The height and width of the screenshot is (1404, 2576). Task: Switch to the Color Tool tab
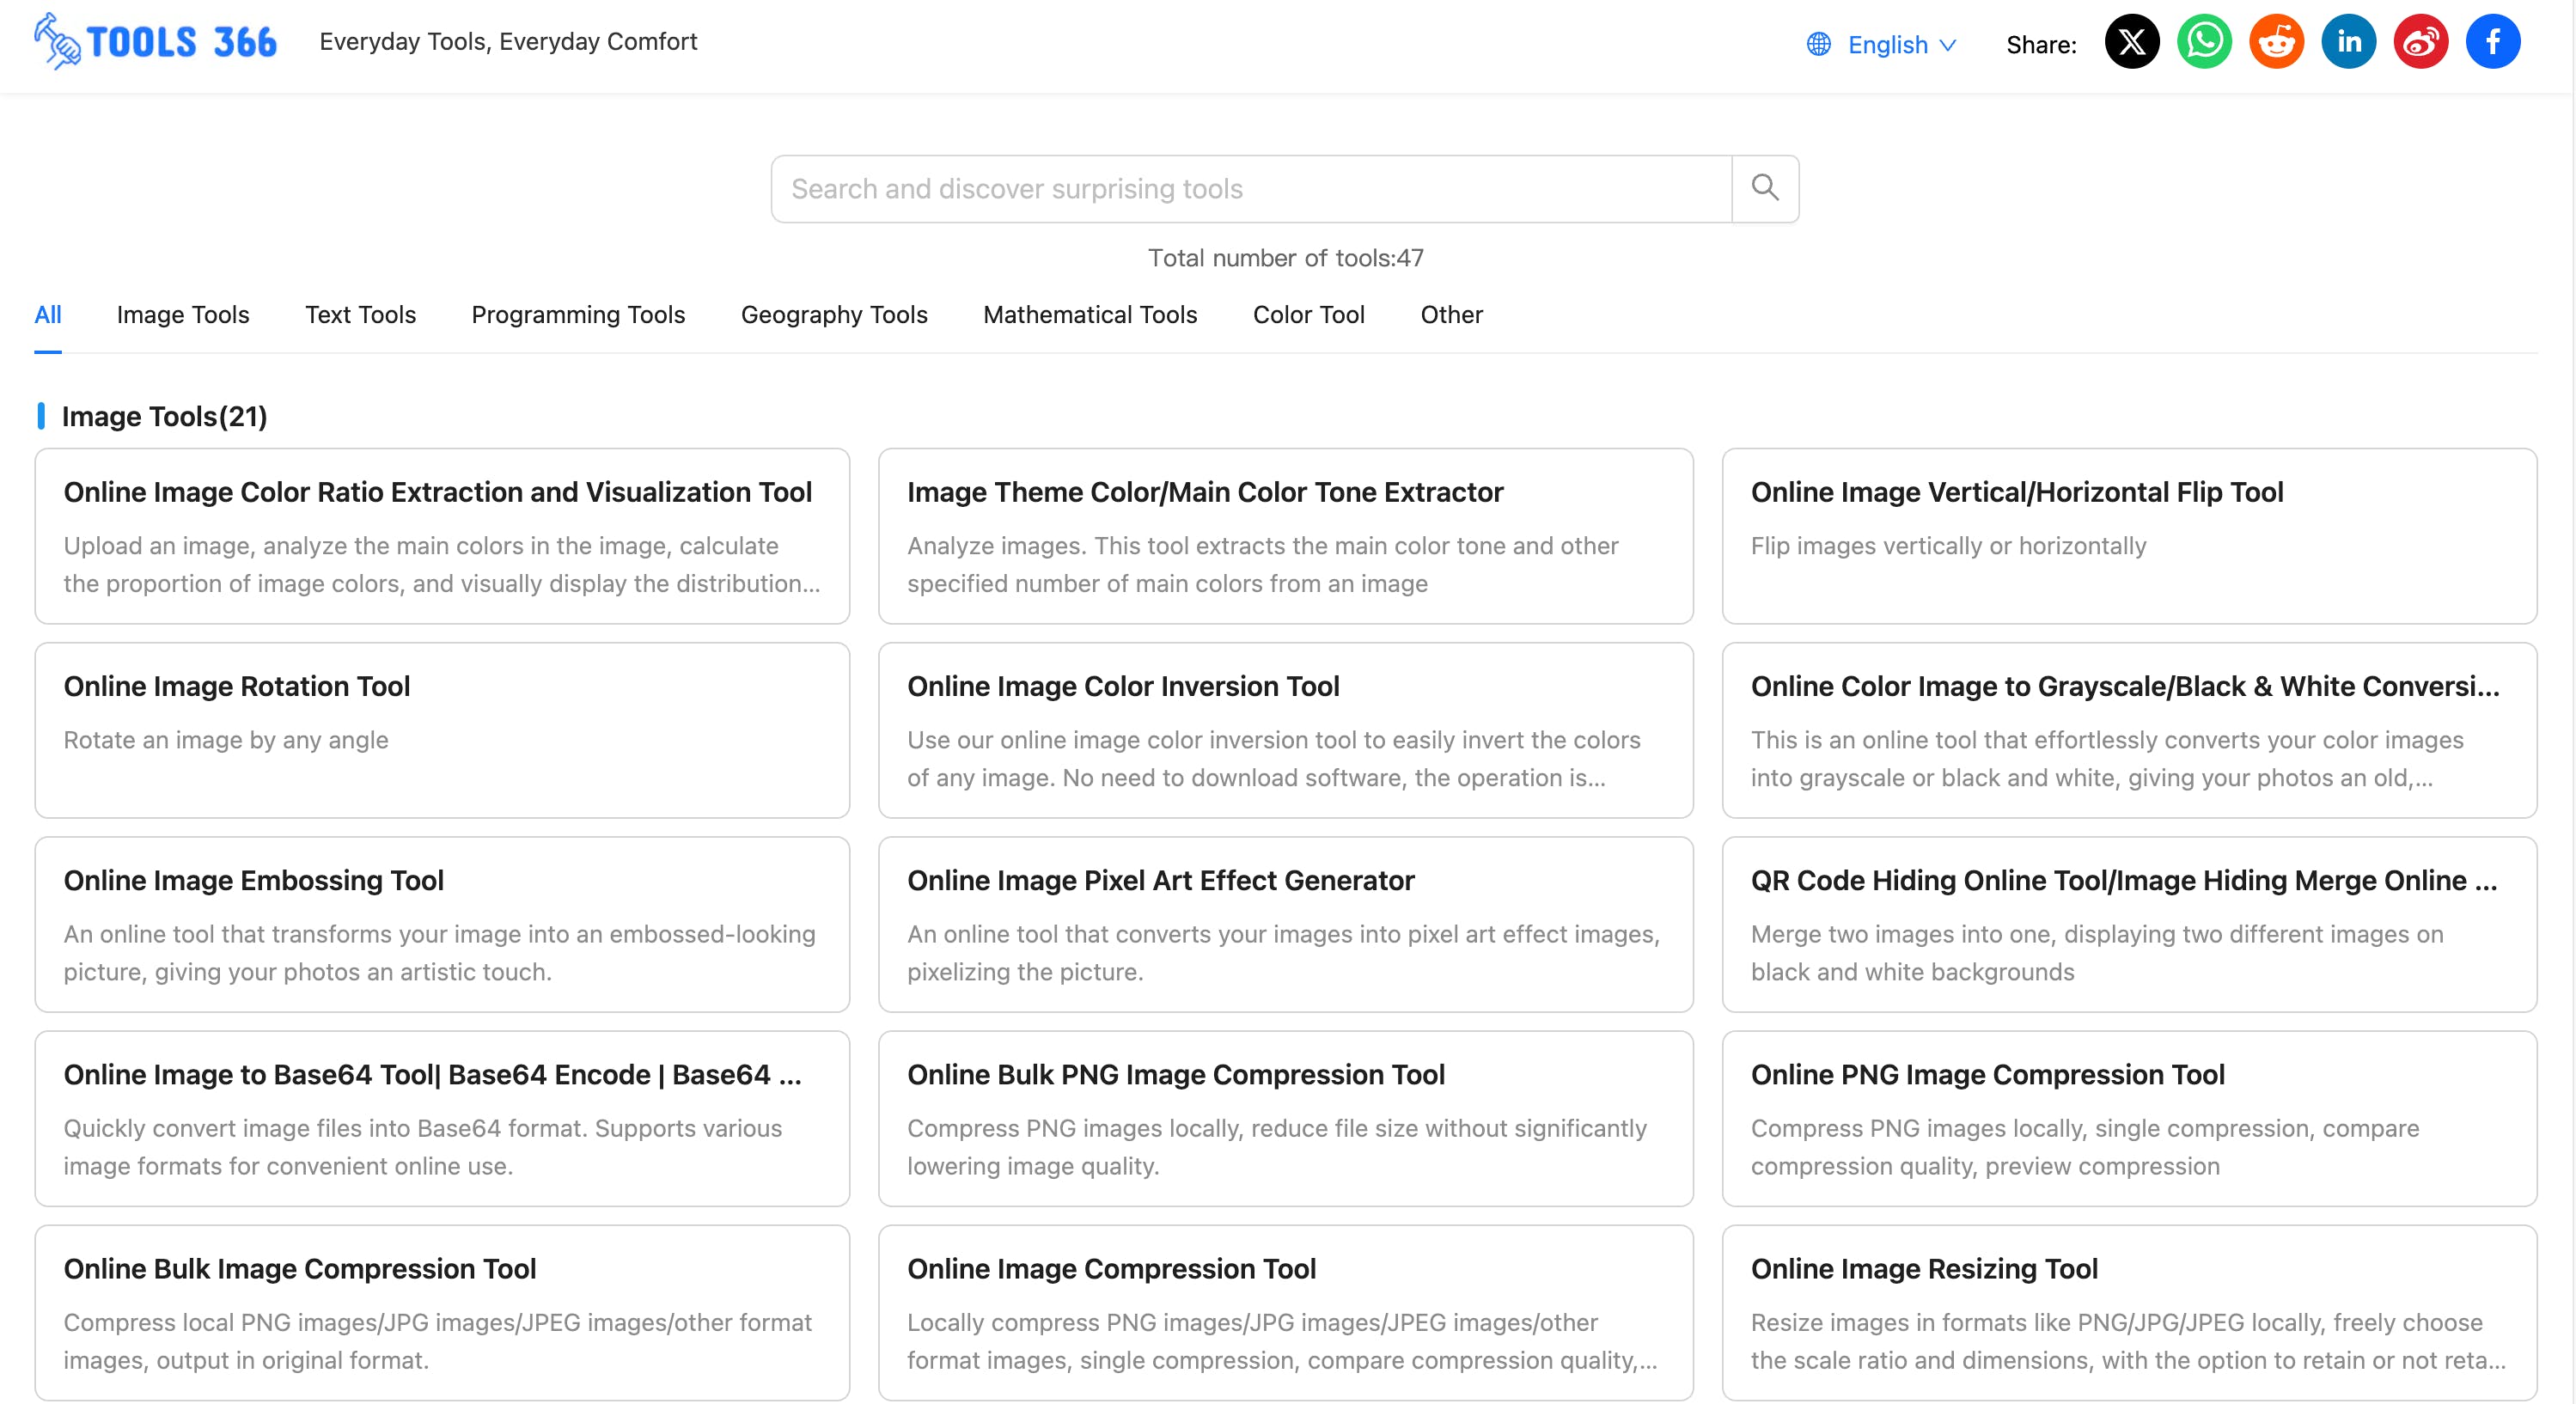click(x=1308, y=315)
